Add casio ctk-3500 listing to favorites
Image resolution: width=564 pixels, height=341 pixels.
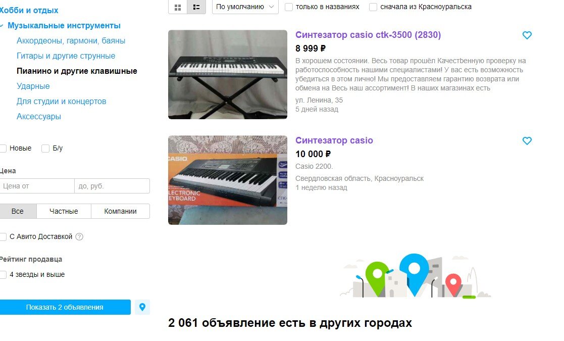[x=527, y=35]
